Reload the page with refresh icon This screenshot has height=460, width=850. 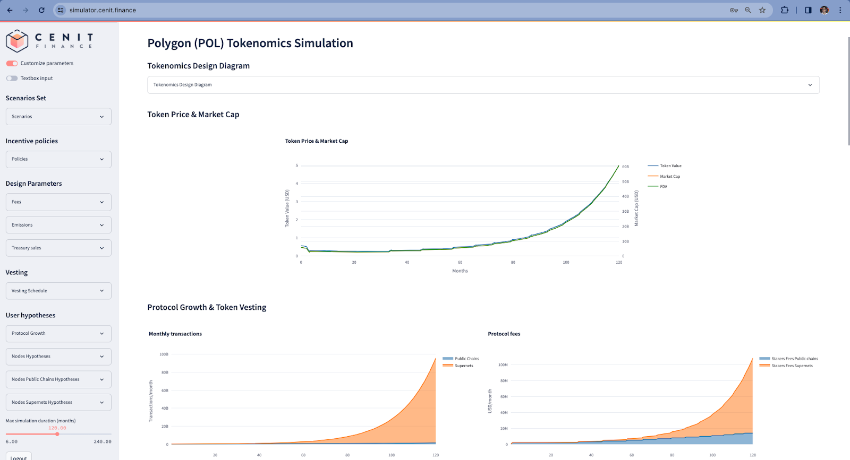(x=41, y=10)
